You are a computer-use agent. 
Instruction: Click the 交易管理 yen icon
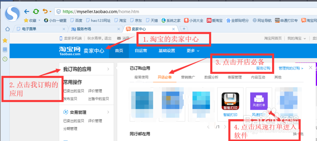66,112
